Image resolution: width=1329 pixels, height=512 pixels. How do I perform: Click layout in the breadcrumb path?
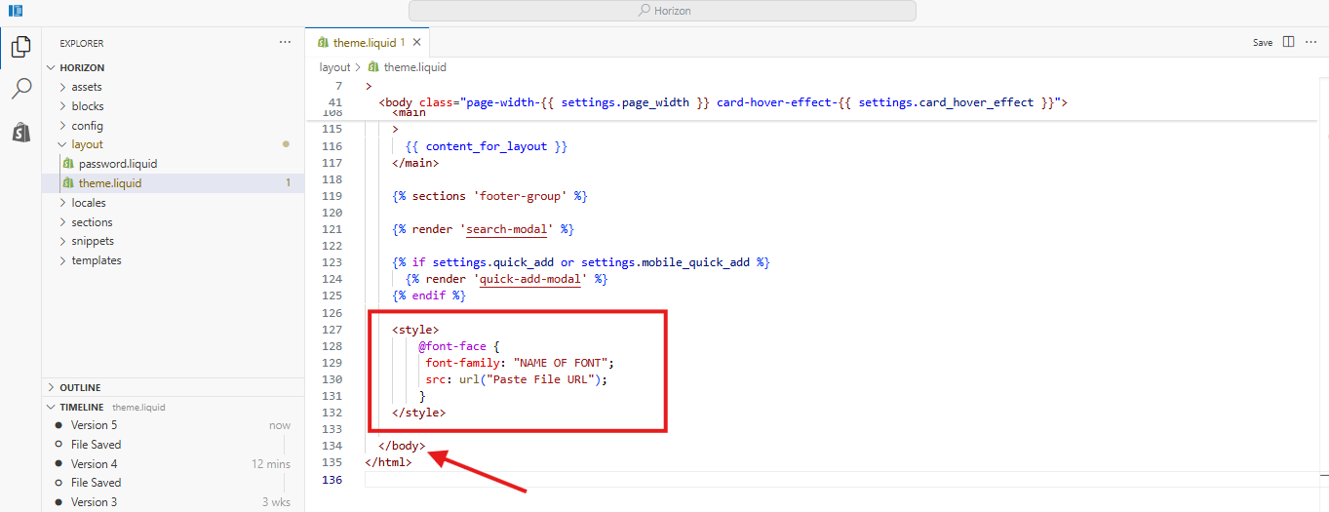pos(334,67)
